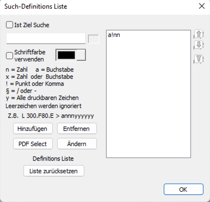The width and height of the screenshot is (210, 202).
Task: Toggle Schriftfarbe verwenden checkbox
Action: [x=9, y=56]
